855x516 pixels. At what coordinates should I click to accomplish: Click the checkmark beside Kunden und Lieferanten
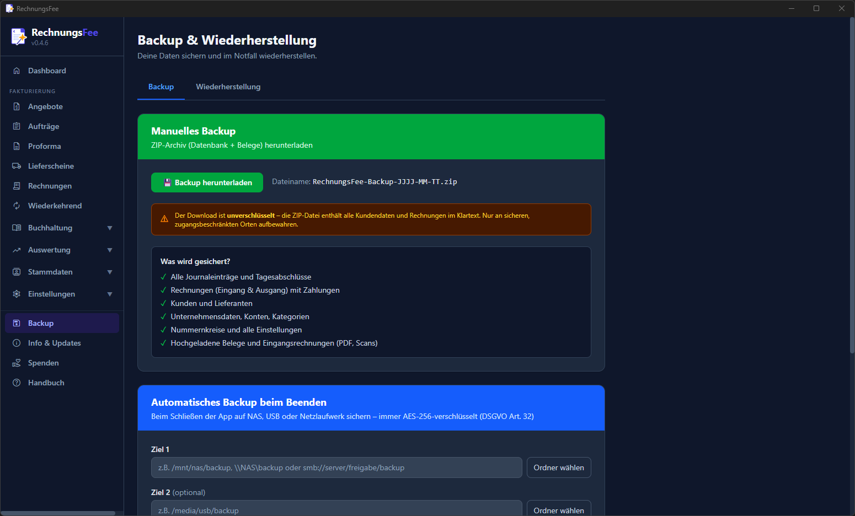point(163,303)
